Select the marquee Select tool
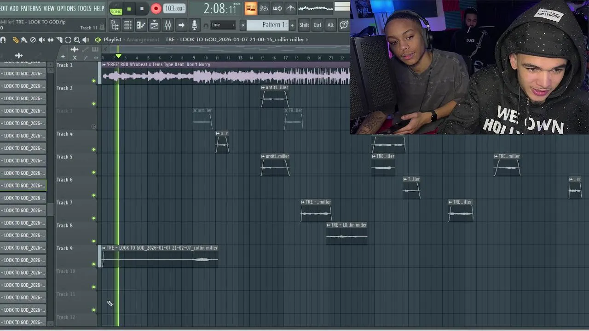Image resolution: width=589 pixels, height=331 pixels. [x=68, y=40]
